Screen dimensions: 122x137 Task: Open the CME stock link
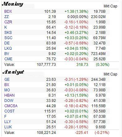(x=8, y=59)
